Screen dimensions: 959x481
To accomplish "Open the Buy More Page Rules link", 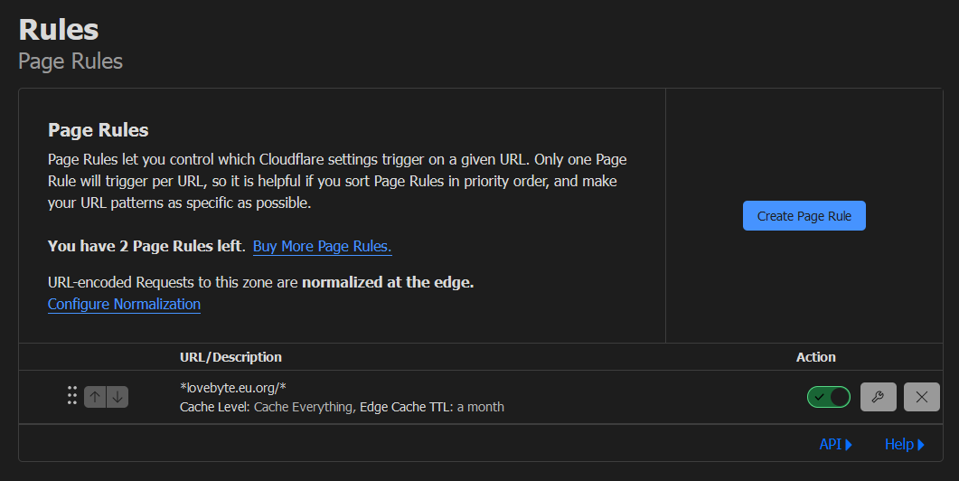I will (323, 246).
